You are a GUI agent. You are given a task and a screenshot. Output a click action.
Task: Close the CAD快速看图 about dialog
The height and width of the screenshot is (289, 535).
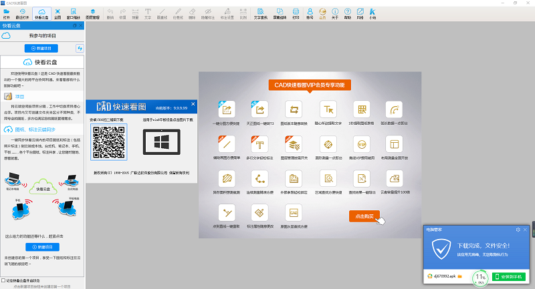(194, 103)
